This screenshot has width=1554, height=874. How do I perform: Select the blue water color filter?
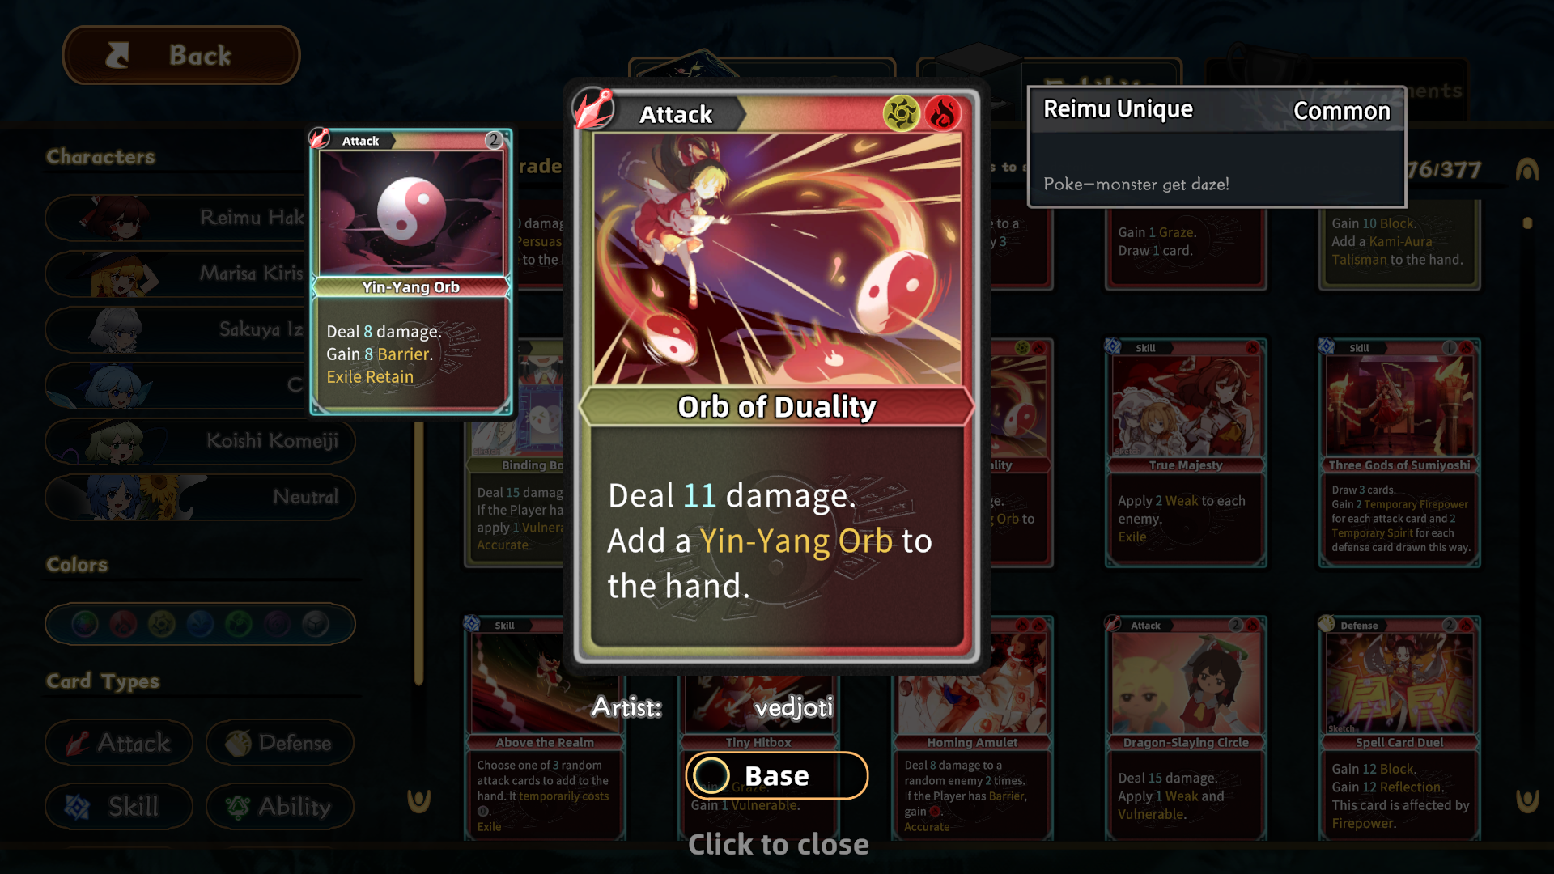tap(200, 624)
